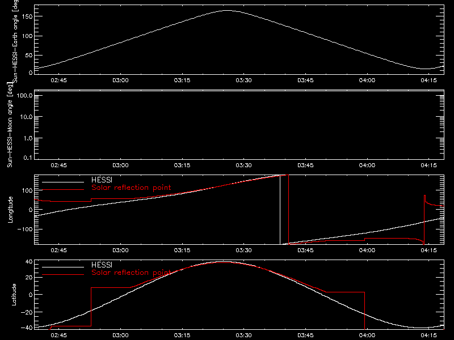Click the Sun-HESSI-Earth angle axis label

(x=15, y=41)
